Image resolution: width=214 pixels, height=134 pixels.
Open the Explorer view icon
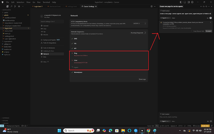[x=7, y=7]
